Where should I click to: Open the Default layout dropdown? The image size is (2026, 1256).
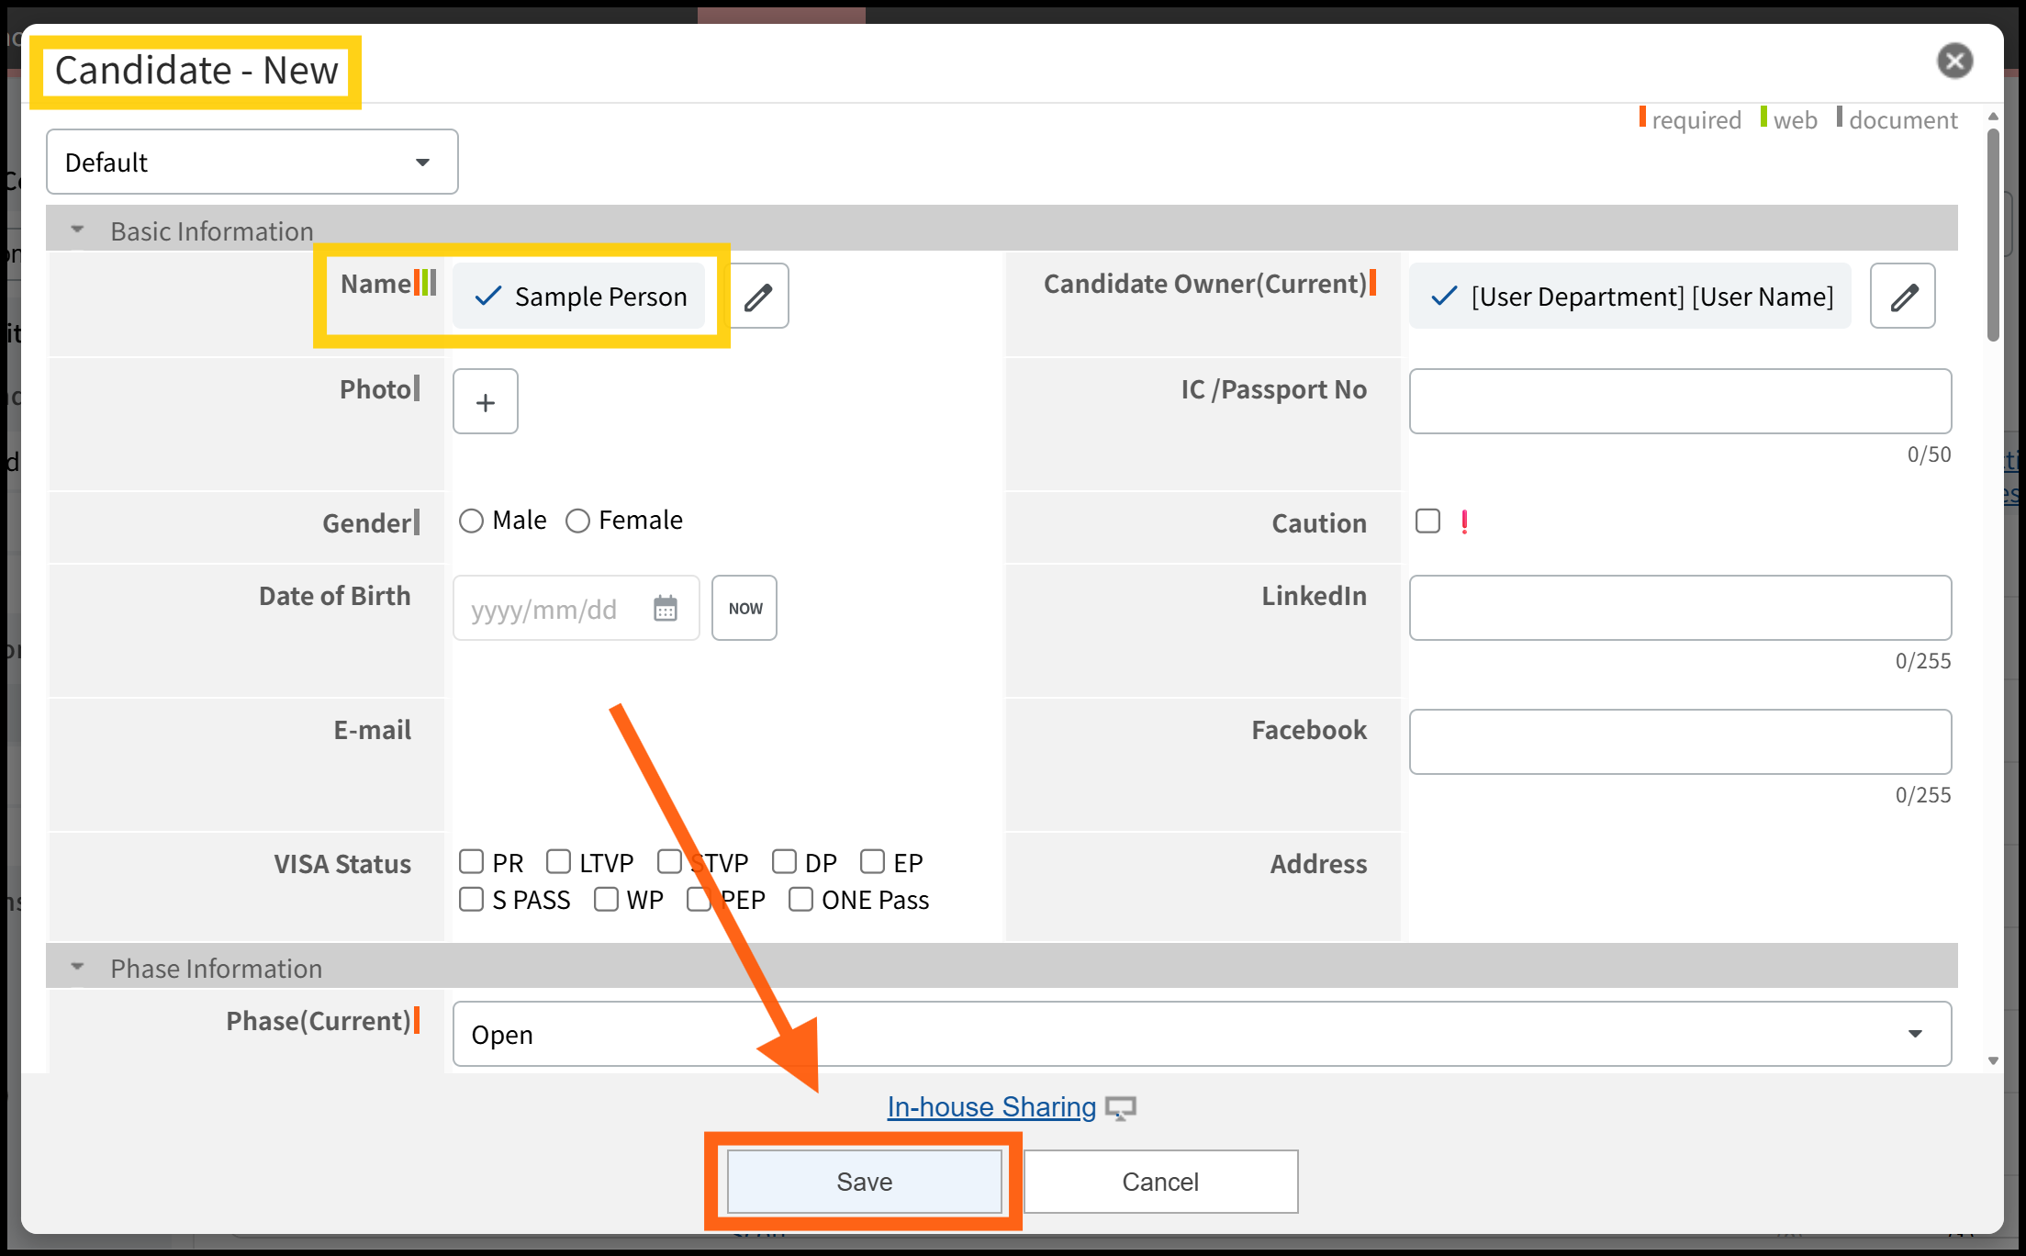pyautogui.click(x=252, y=163)
